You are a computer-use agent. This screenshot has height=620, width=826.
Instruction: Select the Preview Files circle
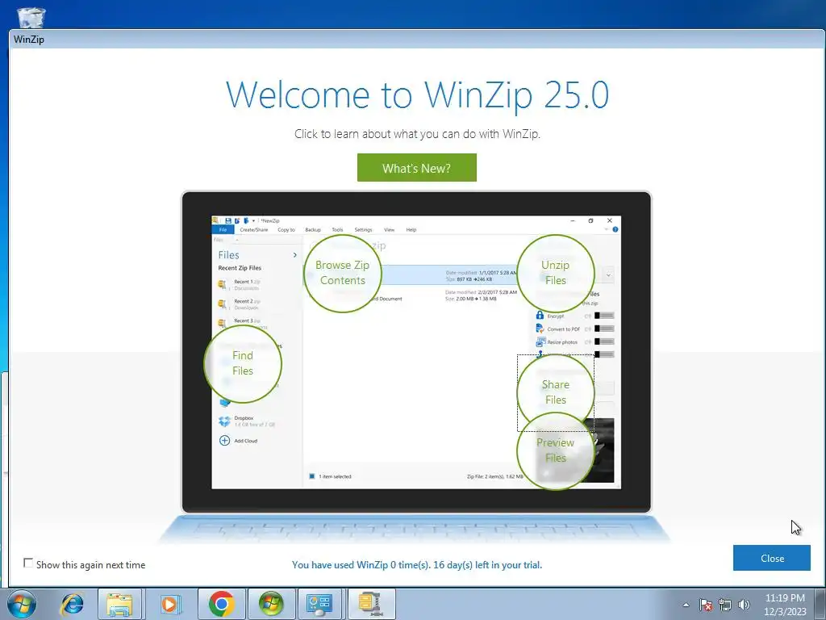click(555, 450)
